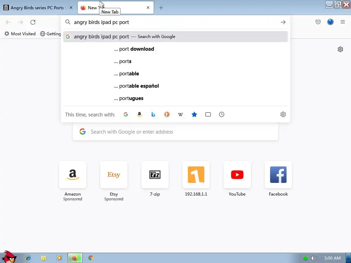Search bookmarks using the star icon
Viewport: 351px width, 263px height.
click(194, 114)
